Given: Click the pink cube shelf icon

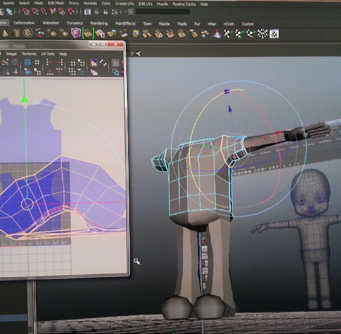Looking at the screenshot, I should click(76, 34).
